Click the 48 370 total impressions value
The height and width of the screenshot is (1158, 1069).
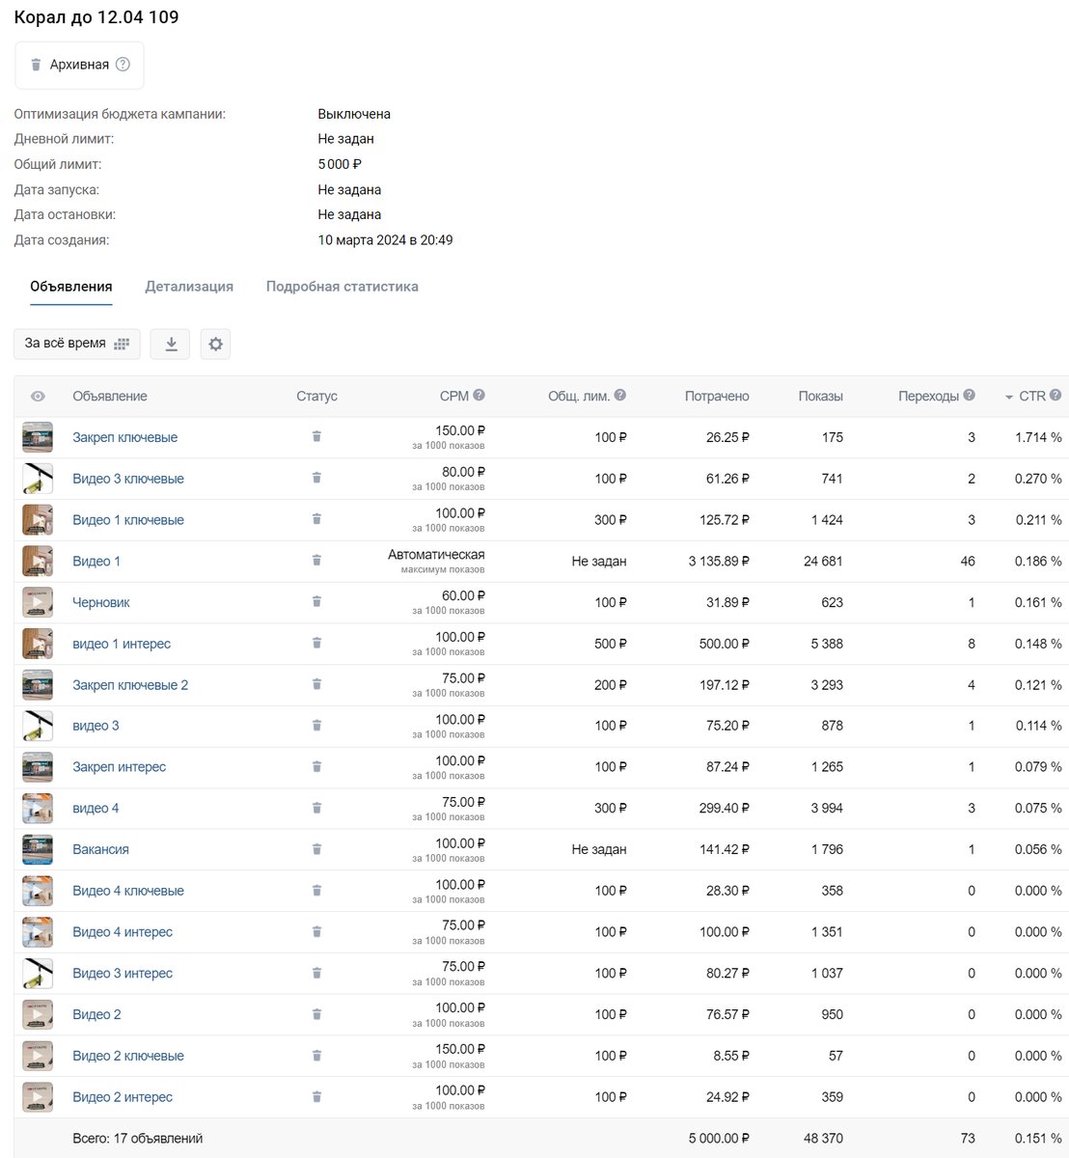pos(823,1139)
